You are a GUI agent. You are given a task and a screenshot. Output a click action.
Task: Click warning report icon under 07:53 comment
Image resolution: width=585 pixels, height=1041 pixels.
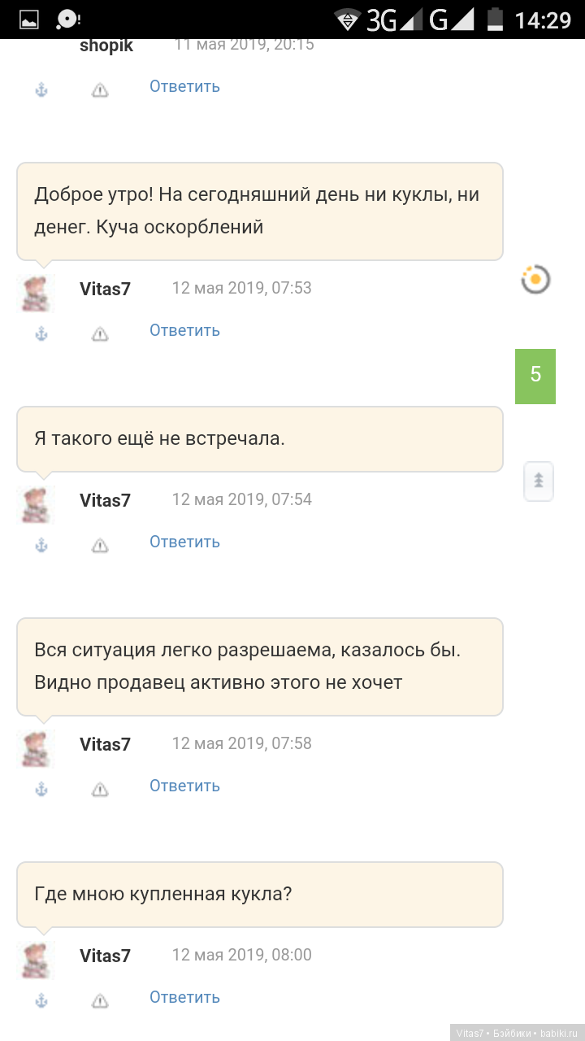coord(100,333)
